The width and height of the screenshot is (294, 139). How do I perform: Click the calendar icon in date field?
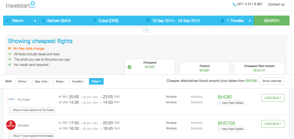click(x=148, y=21)
